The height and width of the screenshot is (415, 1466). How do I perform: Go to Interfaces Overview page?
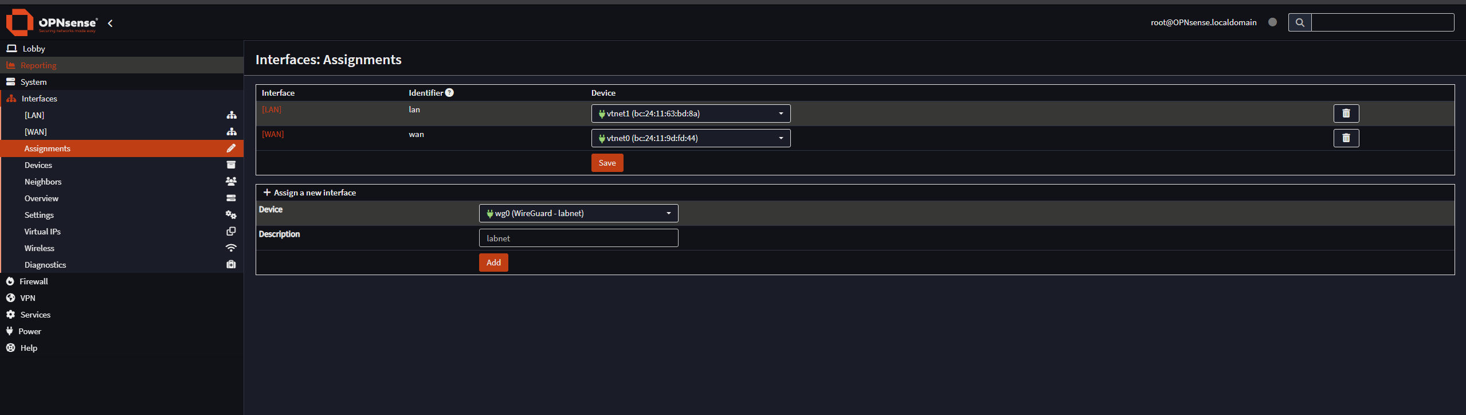41,198
